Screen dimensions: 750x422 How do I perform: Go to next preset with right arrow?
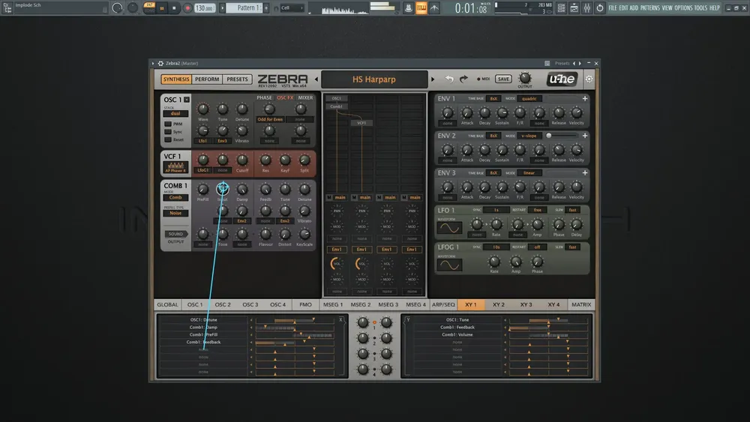coord(433,79)
